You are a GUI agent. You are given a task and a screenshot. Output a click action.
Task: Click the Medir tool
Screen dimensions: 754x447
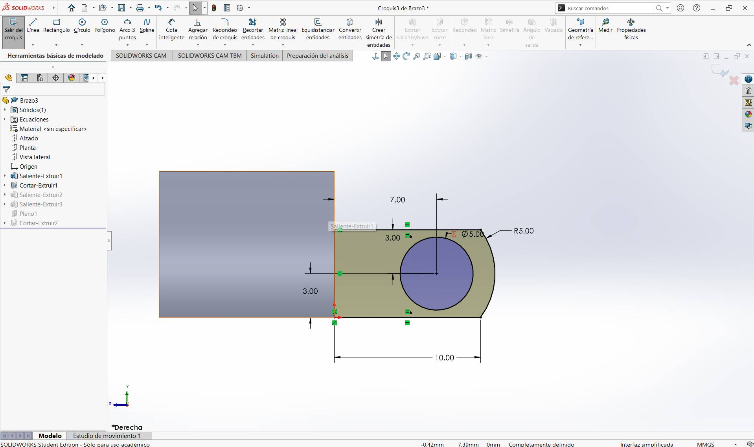pyautogui.click(x=605, y=26)
